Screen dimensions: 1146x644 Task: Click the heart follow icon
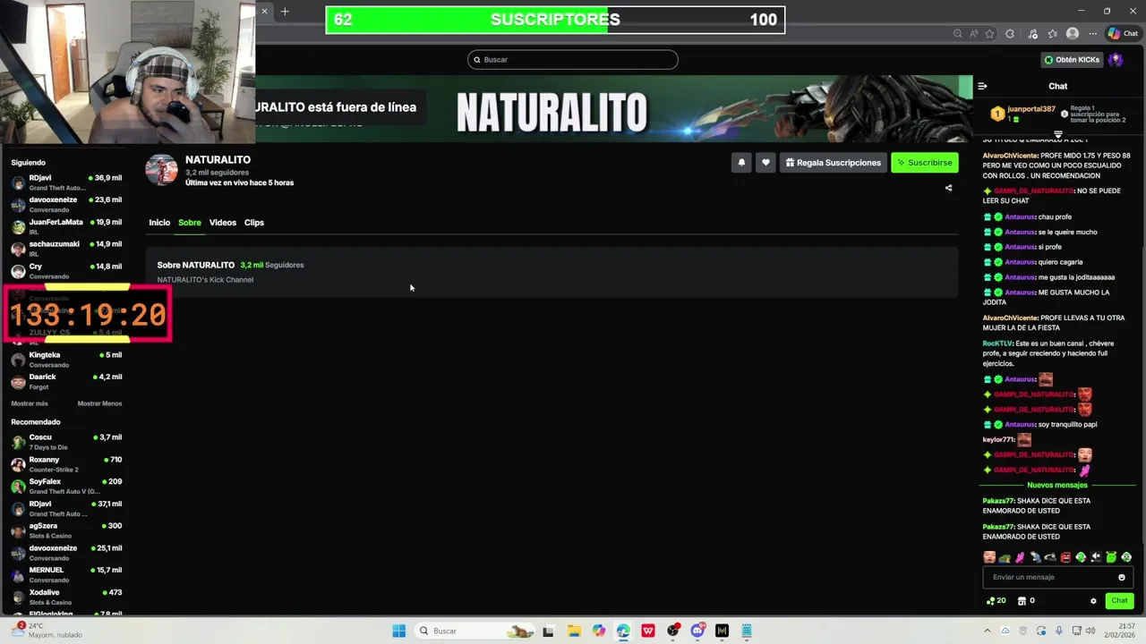[x=765, y=163]
